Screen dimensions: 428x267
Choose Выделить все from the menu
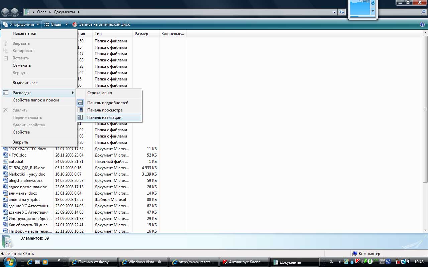pos(39,83)
